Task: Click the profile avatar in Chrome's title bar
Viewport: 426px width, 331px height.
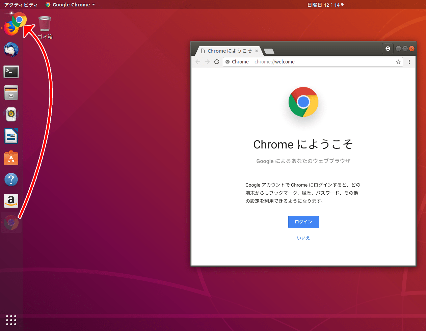Action: [x=388, y=48]
